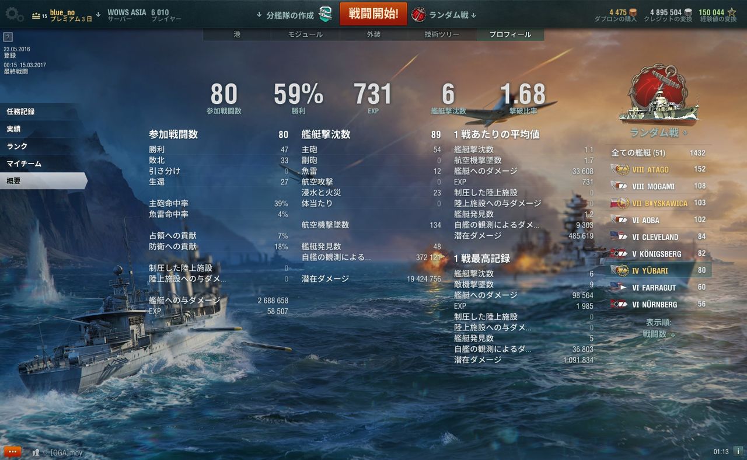Viewport: 747px width, 460px height.
Task: Switch to the モジュール tab
Action: 305,34
